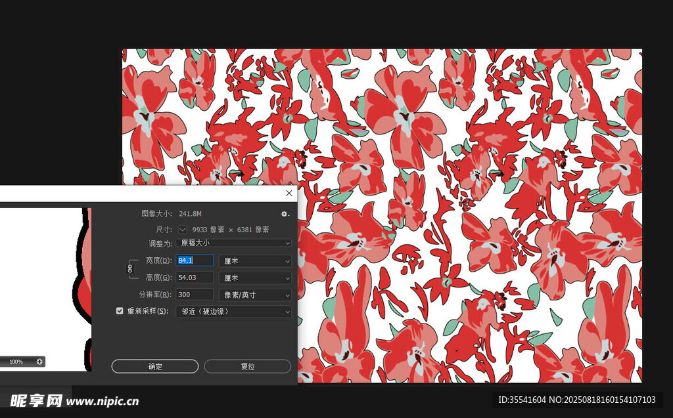This screenshot has width=673, height=418.
Task: Click the width field showing 84.1
Action: (x=195, y=261)
